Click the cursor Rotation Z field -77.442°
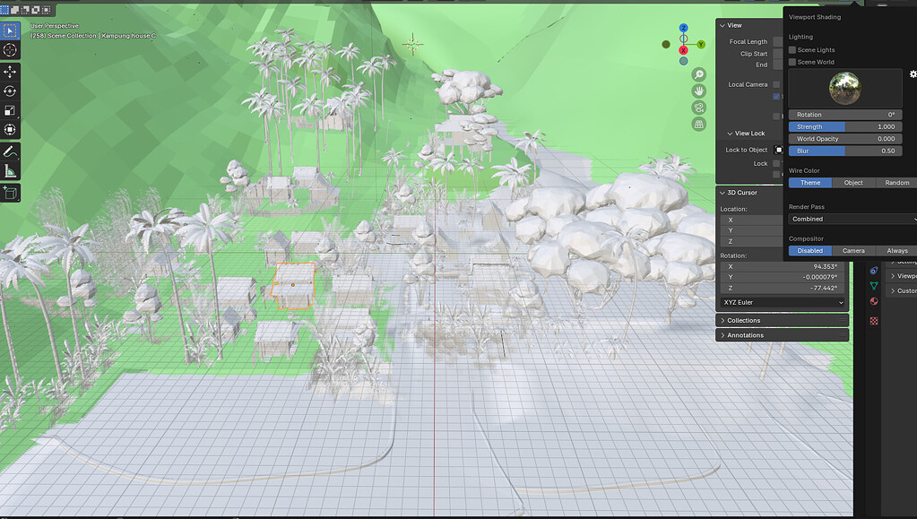917x519 pixels. tap(782, 288)
